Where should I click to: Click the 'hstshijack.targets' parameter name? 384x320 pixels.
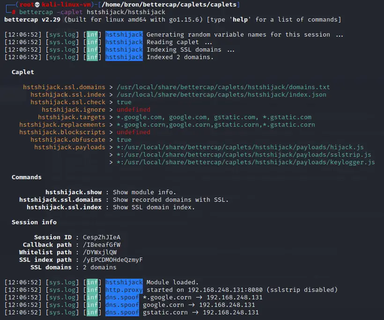coord(72,117)
